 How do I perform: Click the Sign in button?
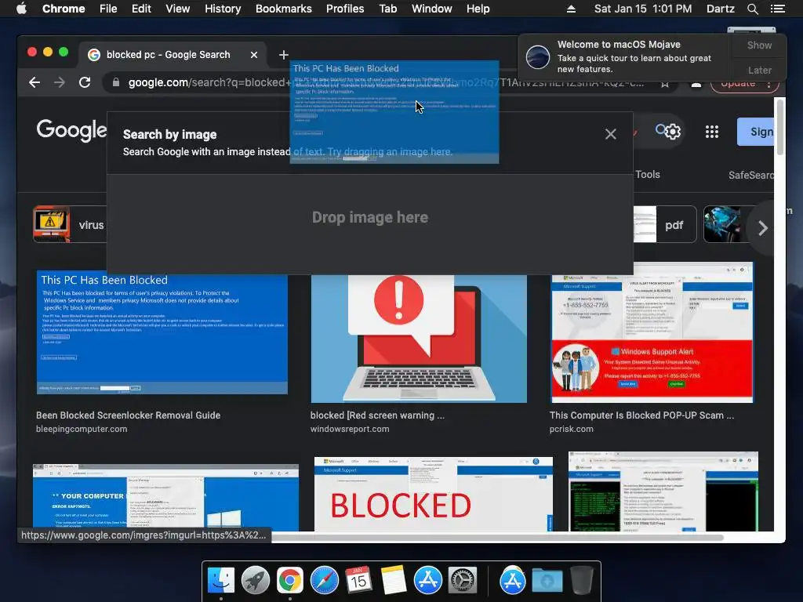tap(757, 132)
